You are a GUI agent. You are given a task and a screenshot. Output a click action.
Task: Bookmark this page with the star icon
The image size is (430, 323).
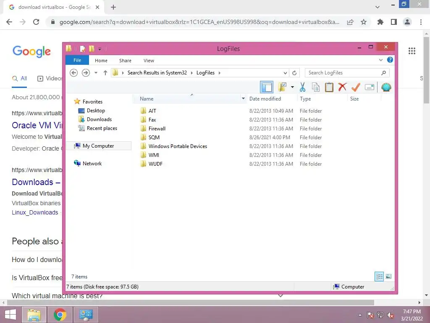pos(364,22)
